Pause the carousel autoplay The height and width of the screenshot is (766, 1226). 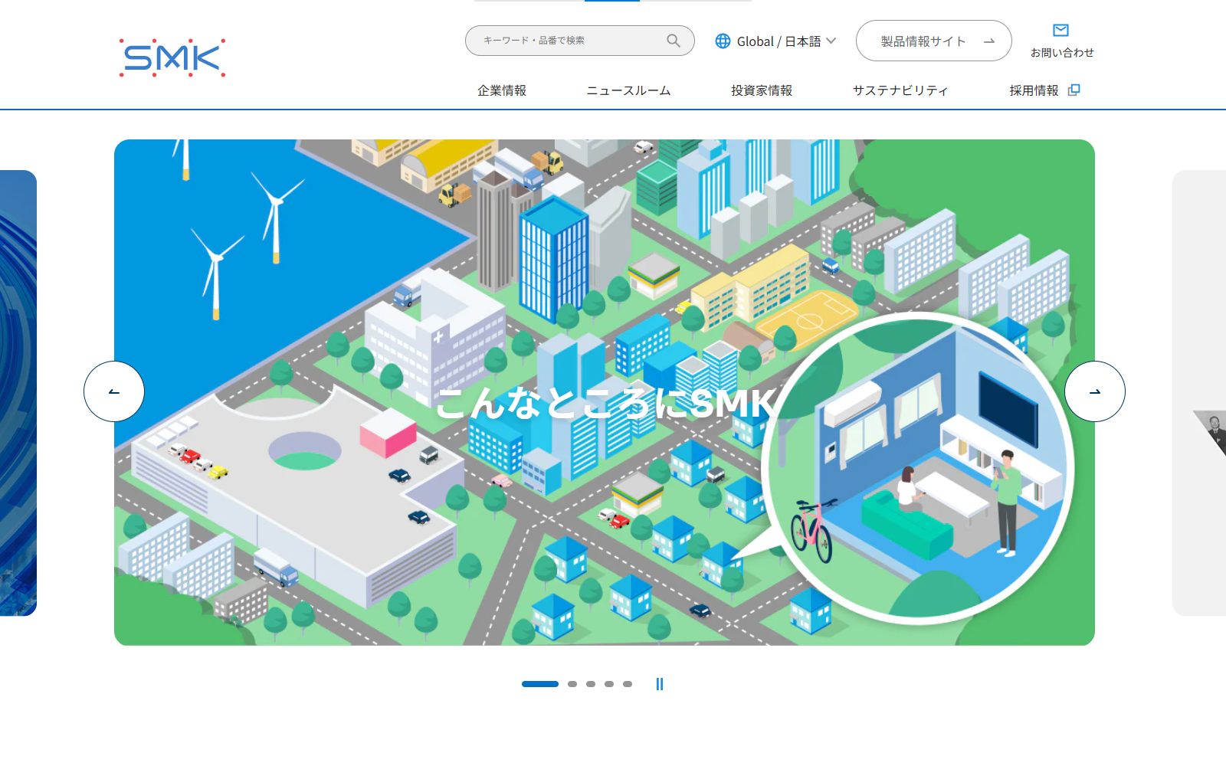click(660, 684)
